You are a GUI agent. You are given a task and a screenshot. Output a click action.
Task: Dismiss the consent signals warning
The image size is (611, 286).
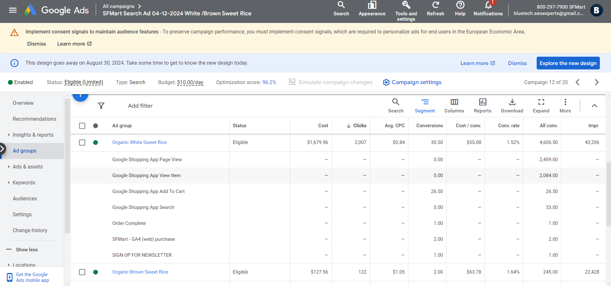click(x=36, y=44)
